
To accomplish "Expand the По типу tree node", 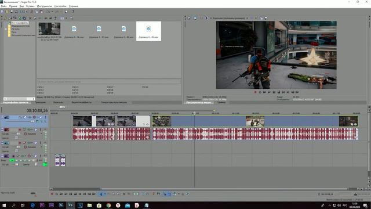I will tap(6, 29).
